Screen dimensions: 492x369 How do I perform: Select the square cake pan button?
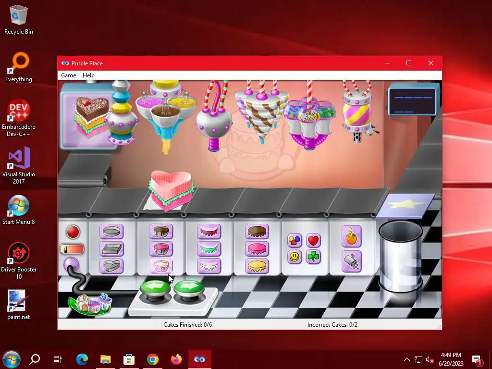111,249
